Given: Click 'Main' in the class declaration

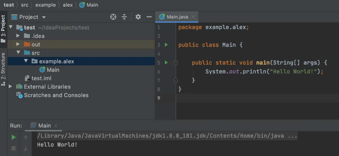Looking at the screenshot, I should point(229,45).
